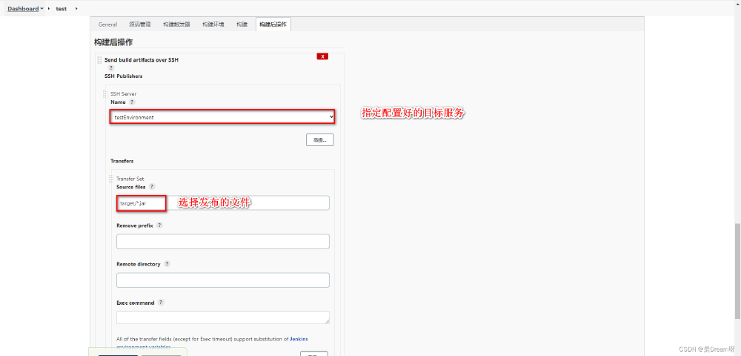Show help for Remove prefix field
The width and height of the screenshot is (741, 356).
click(159, 225)
